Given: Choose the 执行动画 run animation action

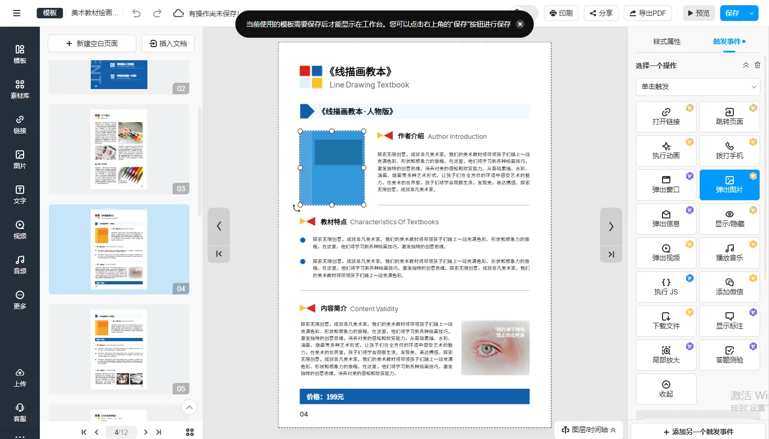Looking at the screenshot, I should click(x=666, y=151).
